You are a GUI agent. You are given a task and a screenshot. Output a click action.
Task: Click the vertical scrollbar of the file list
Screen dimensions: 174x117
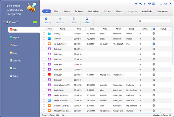(173, 46)
